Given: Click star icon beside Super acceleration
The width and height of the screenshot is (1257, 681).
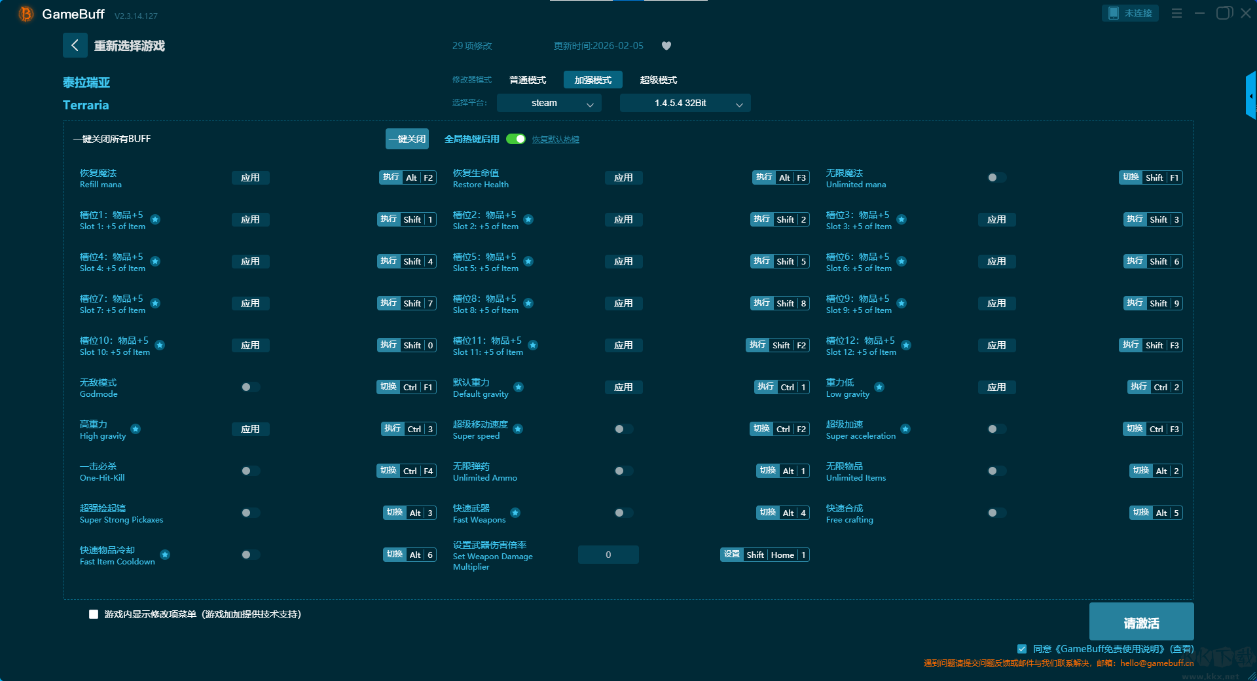Looking at the screenshot, I should [x=905, y=429].
